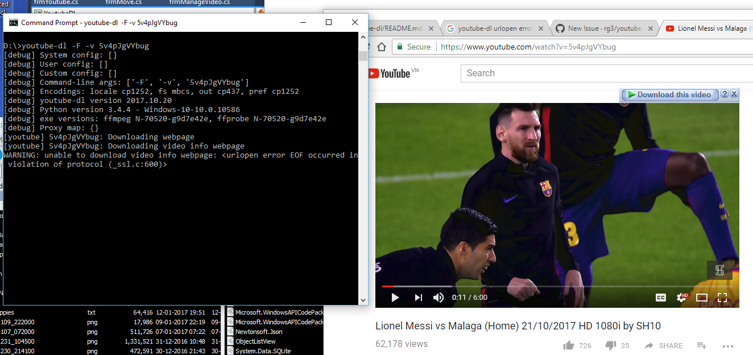Minimize the Command Prompt window
The image size is (753, 355).
pos(303,22)
